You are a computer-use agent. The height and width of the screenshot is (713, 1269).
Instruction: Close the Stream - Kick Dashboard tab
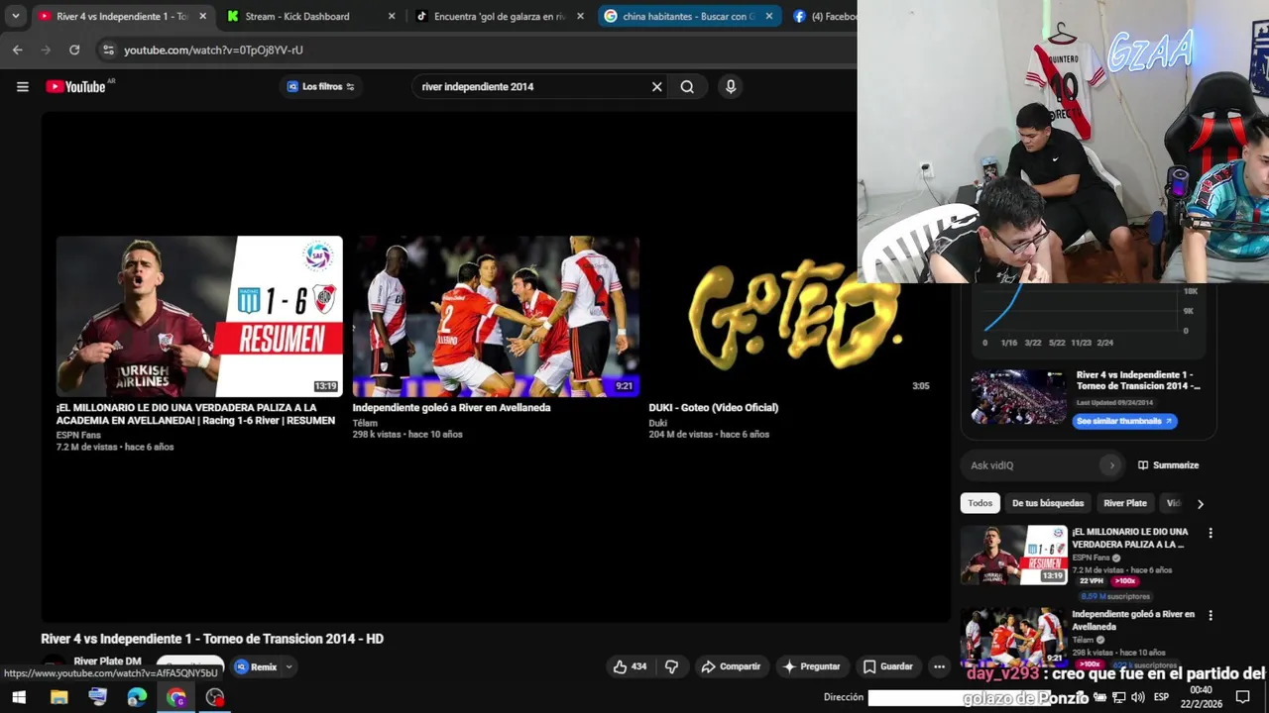[392, 16]
